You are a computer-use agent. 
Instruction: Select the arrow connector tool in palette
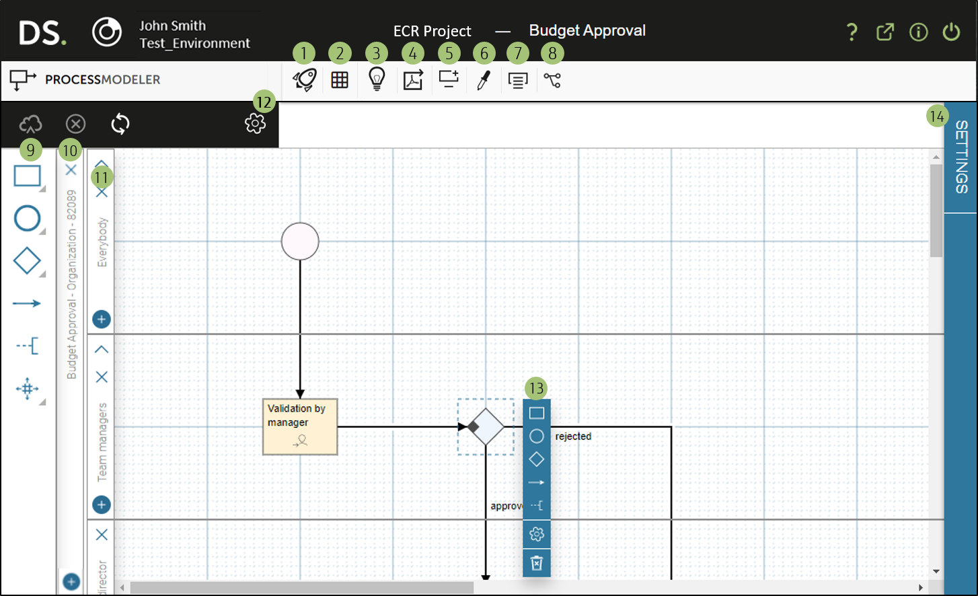[x=27, y=303]
